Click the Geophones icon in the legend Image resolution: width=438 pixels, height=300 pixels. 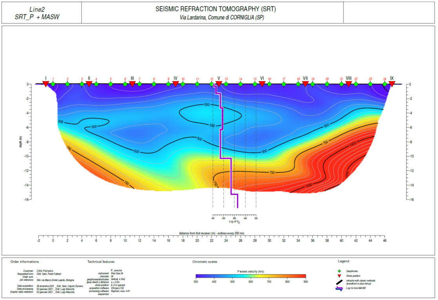339,271
